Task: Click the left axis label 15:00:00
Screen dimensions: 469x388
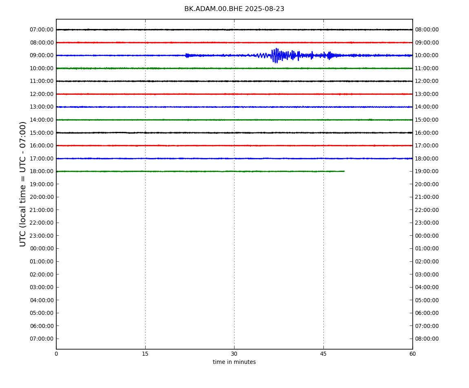Action: pyautogui.click(x=42, y=133)
